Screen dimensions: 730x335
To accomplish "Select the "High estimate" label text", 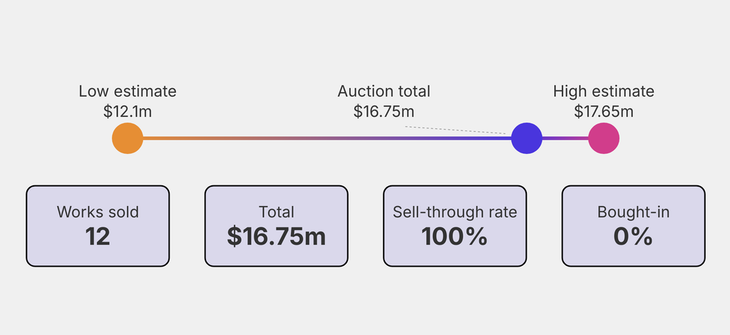I will [604, 91].
